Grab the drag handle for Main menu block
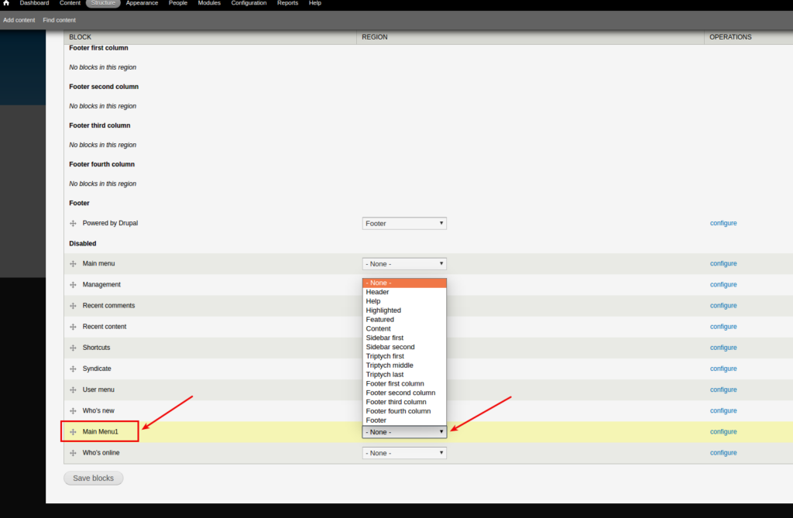793x518 pixels. tap(74, 263)
